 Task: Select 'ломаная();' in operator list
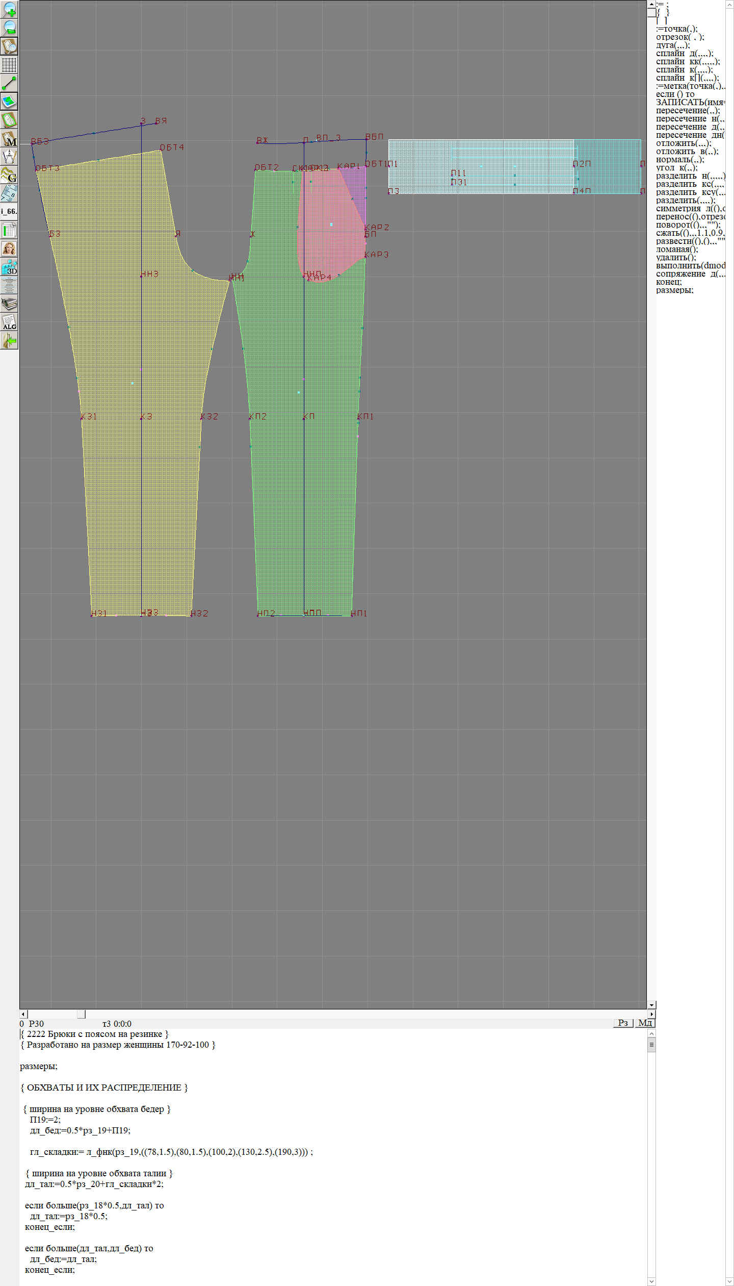[677, 250]
